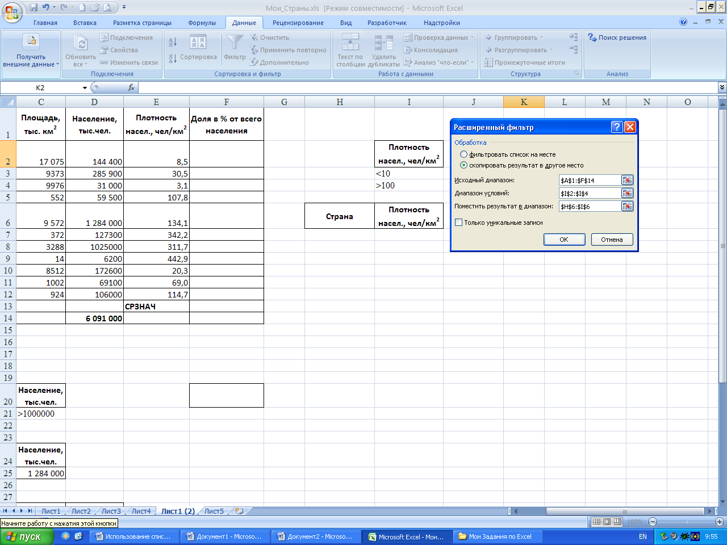Click Clear filter (Очистить)

(270, 37)
